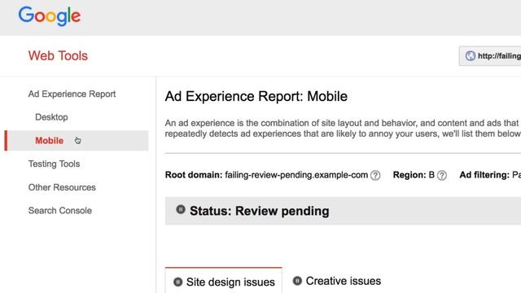Click the Ad Experience Report: Mobile heading
This screenshot has width=521, height=293.
click(x=256, y=96)
